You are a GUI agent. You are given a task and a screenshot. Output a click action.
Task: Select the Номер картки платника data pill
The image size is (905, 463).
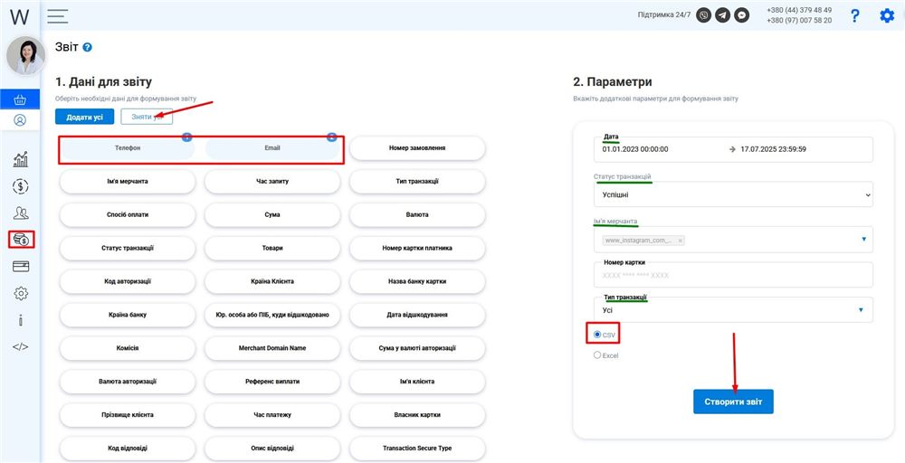tap(417, 248)
